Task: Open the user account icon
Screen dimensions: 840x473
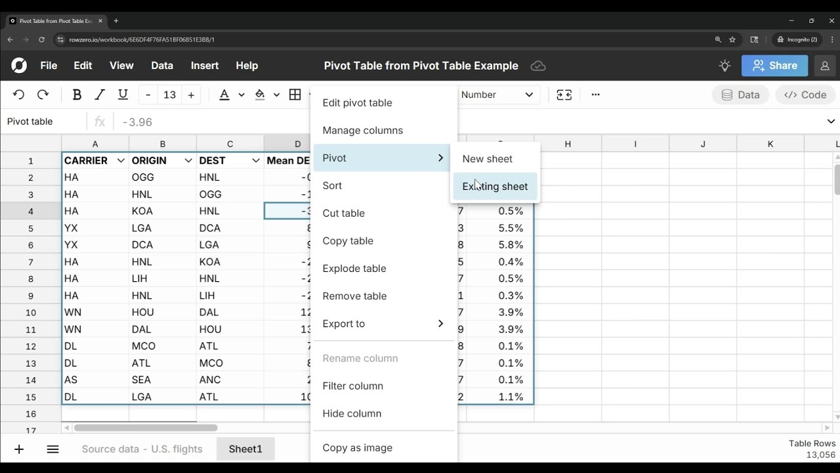Action: [x=825, y=66]
